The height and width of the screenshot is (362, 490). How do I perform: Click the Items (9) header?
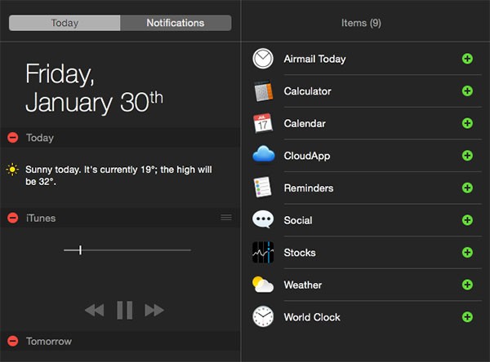361,23
